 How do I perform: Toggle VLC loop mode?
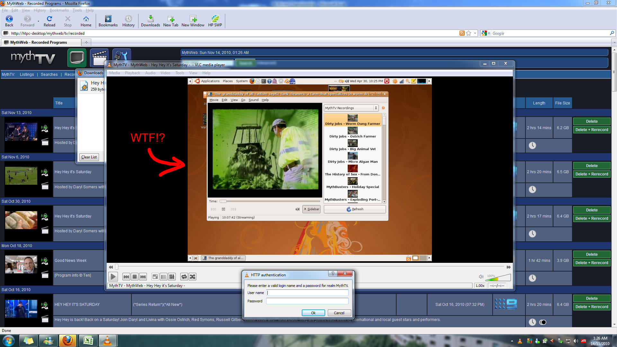[x=184, y=277]
